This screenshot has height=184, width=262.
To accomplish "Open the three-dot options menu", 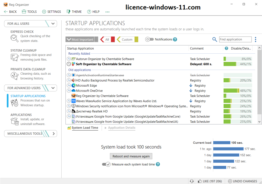I will tap(255, 39).
